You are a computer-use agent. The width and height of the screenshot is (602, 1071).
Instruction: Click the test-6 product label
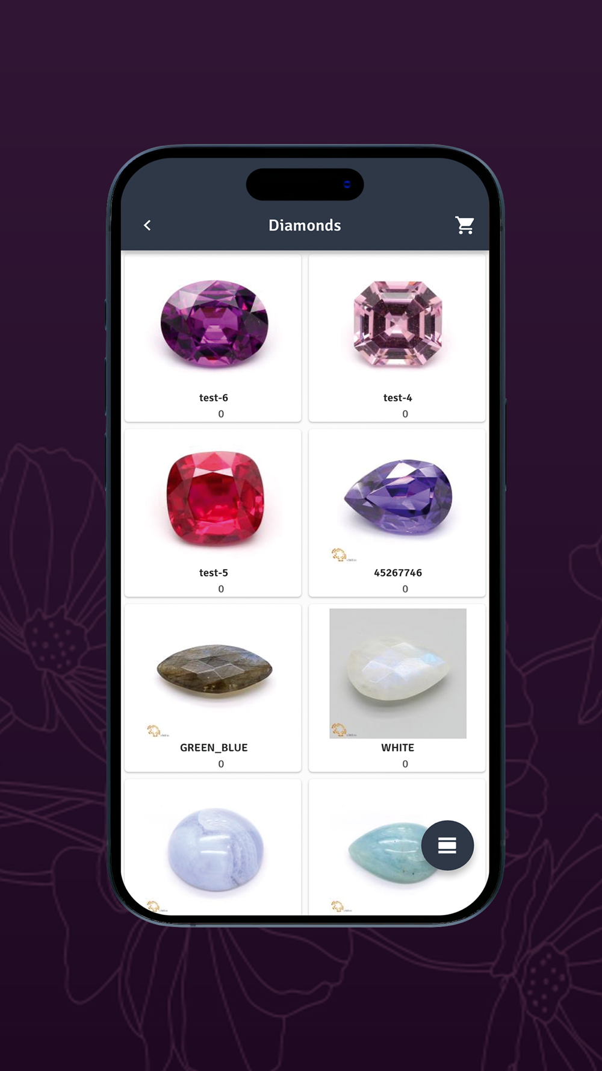point(214,398)
